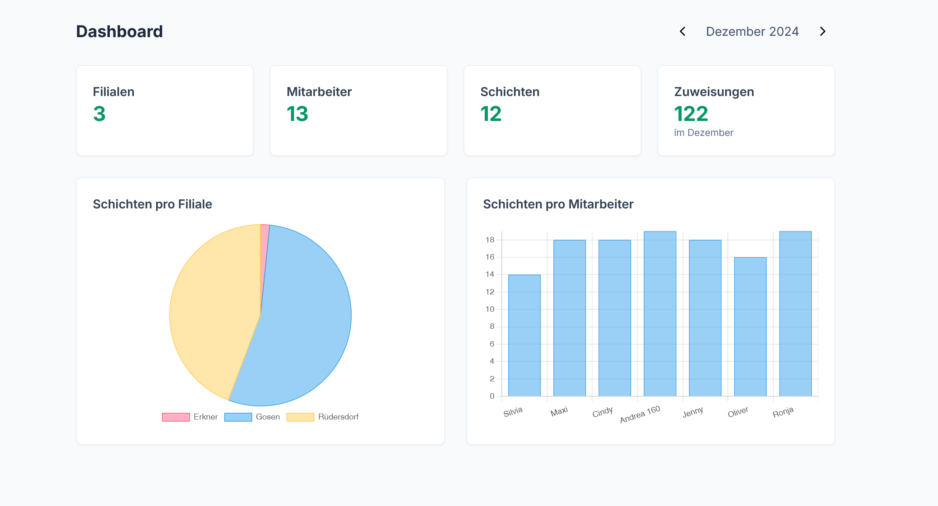
Task: Open the Mitarbeiter stat card
Action: coord(359,111)
